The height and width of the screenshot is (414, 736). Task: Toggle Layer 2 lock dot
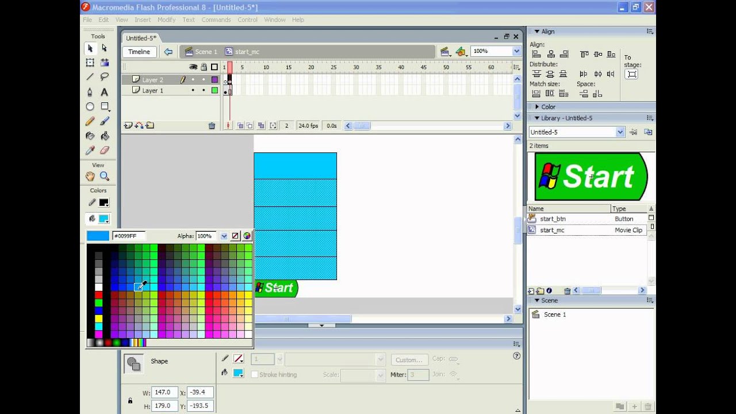204,80
